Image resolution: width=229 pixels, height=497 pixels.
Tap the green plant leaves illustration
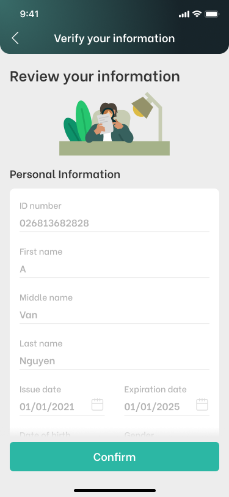pos(78,121)
